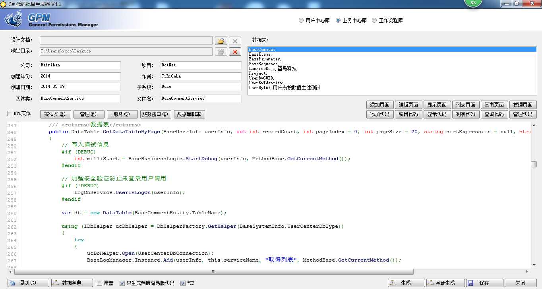The image size is (542, 289).
Task: Clear the design document with gray X icon
Action: click(235, 41)
